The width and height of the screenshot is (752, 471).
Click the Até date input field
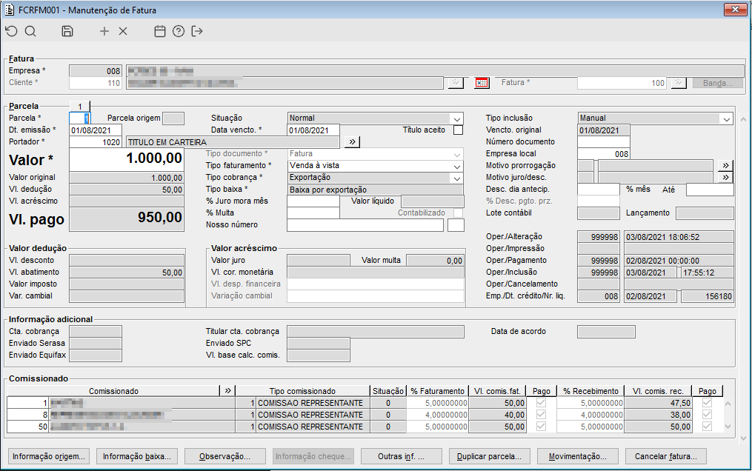[710, 190]
